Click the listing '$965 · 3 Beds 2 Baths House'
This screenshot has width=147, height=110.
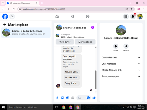(73, 37)
